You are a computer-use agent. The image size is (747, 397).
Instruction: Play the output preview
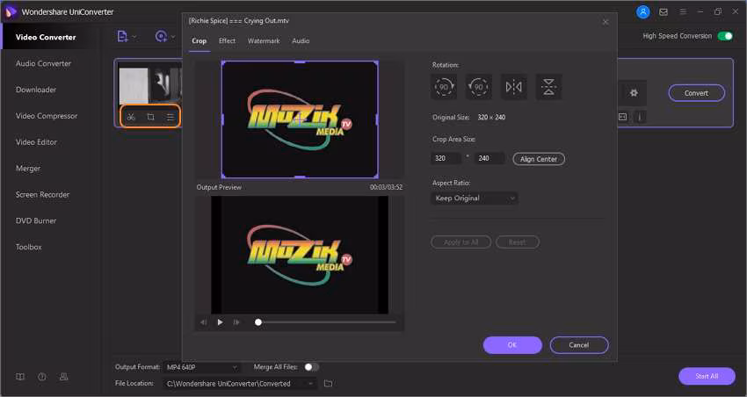click(x=220, y=322)
